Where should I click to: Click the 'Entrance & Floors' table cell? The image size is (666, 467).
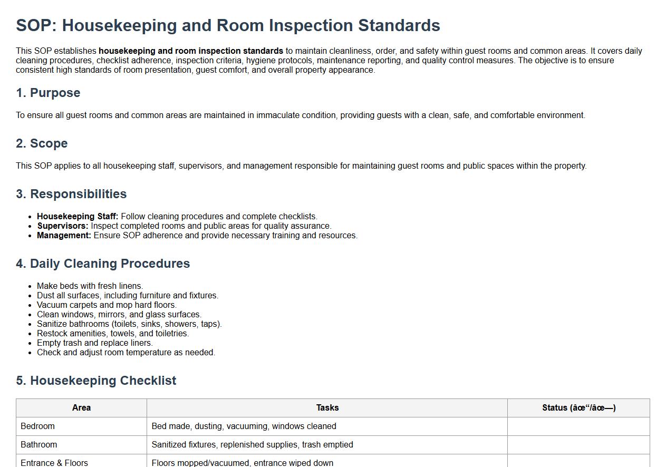[54, 463]
